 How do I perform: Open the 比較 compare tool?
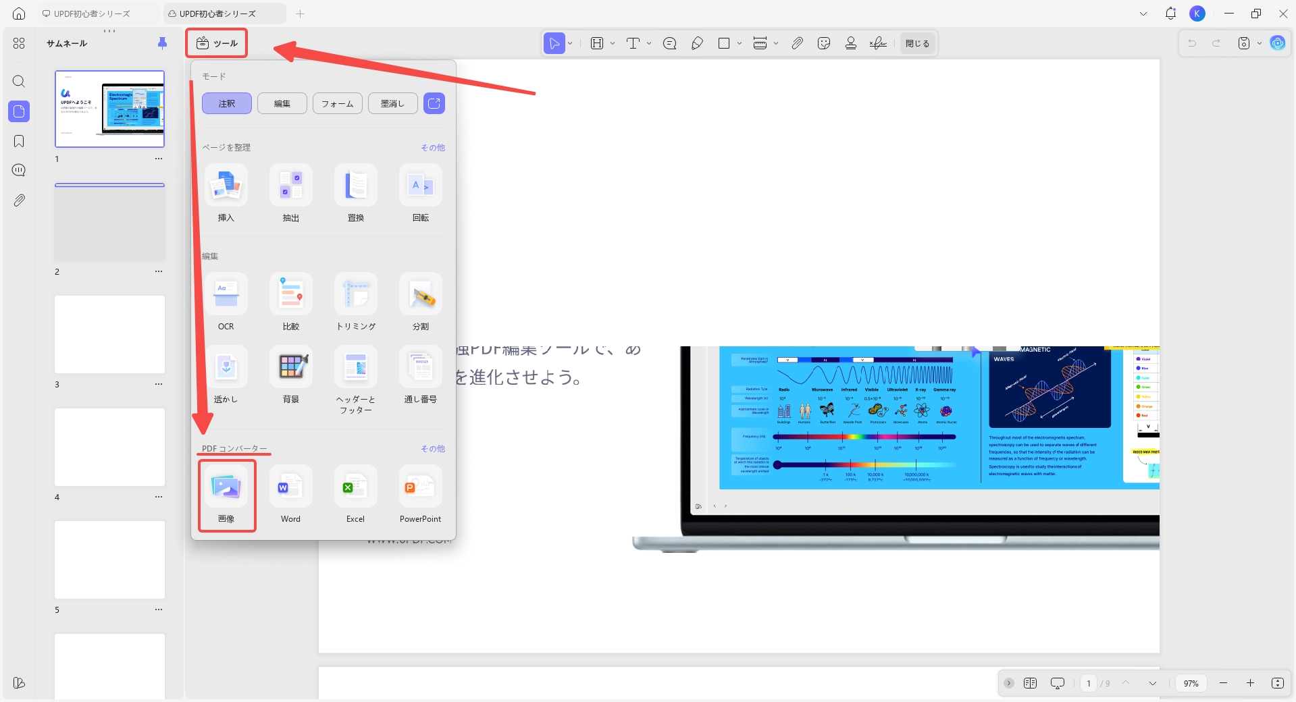pos(291,302)
